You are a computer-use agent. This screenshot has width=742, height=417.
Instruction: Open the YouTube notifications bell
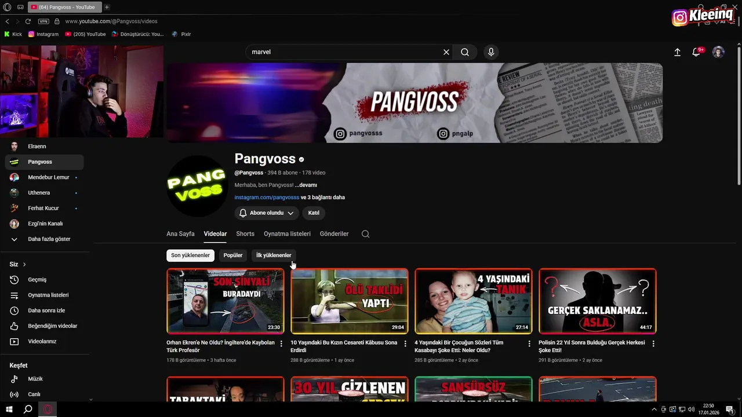697,52
